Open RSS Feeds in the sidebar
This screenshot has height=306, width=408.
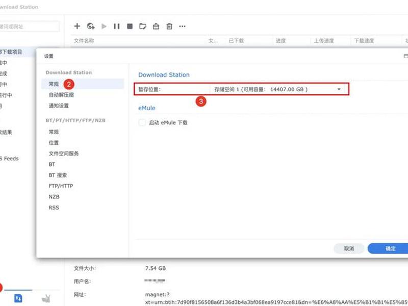(9, 159)
